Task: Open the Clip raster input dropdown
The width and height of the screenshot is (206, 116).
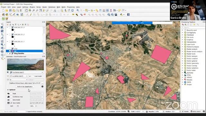Action: [x=27, y=72]
